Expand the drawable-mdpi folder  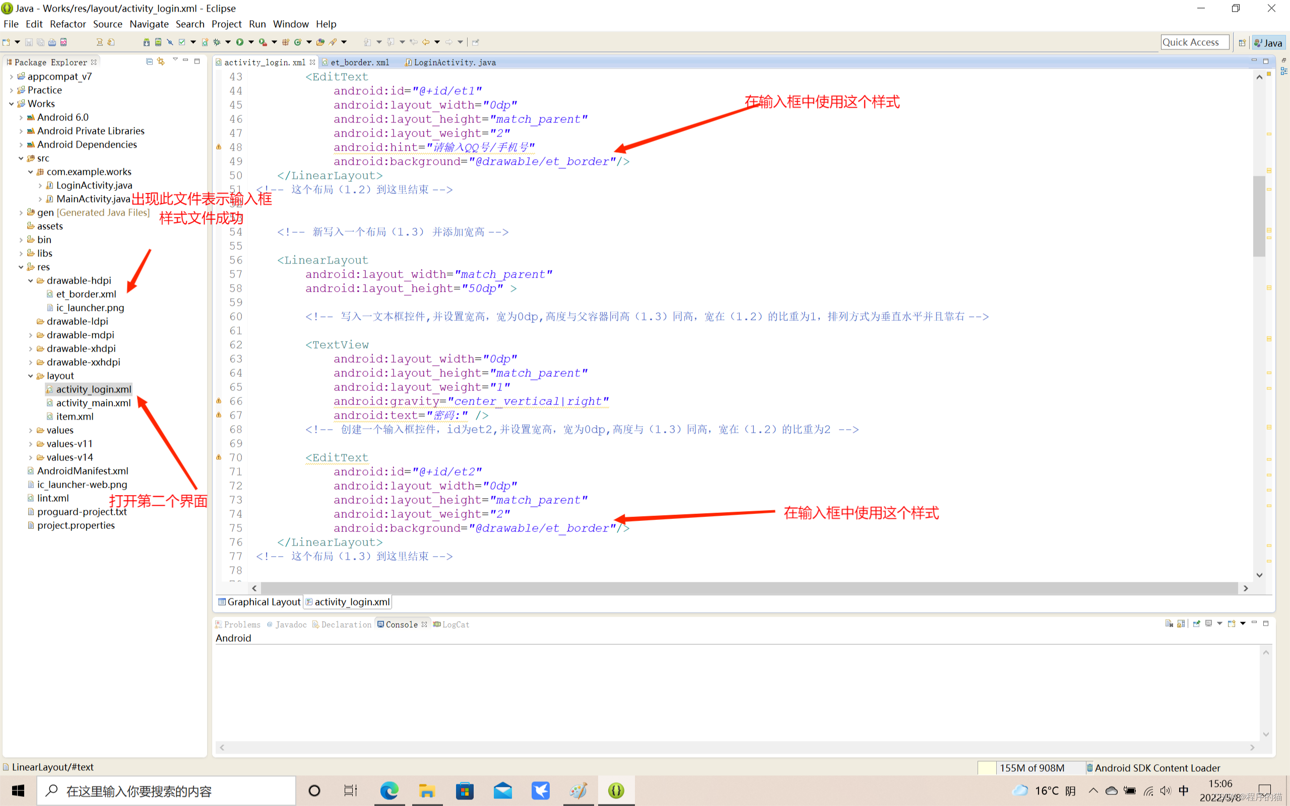click(x=30, y=335)
